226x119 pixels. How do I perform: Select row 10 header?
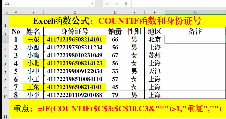pyautogui.click(x=5, y=95)
